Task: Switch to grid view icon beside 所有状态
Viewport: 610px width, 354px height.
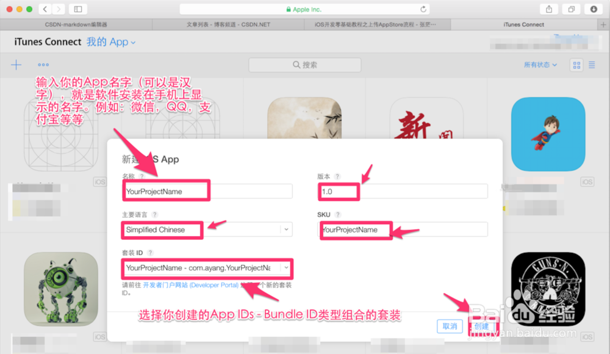Action: tap(576, 64)
